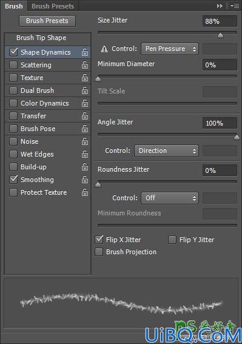Select the Texture row label
The image size is (242, 344).
click(x=32, y=78)
